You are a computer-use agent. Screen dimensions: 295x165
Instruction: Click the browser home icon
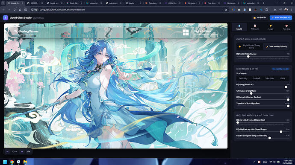pos(20,9)
